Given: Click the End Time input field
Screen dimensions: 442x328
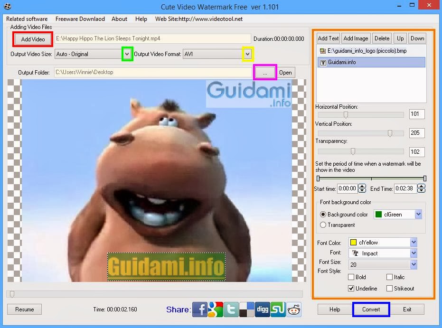Looking at the screenshot, I should point(405,188).
